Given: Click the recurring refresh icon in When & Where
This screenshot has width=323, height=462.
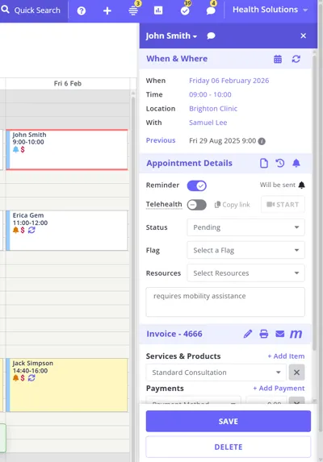Looking at the screenshot, I should click(296, 59).
